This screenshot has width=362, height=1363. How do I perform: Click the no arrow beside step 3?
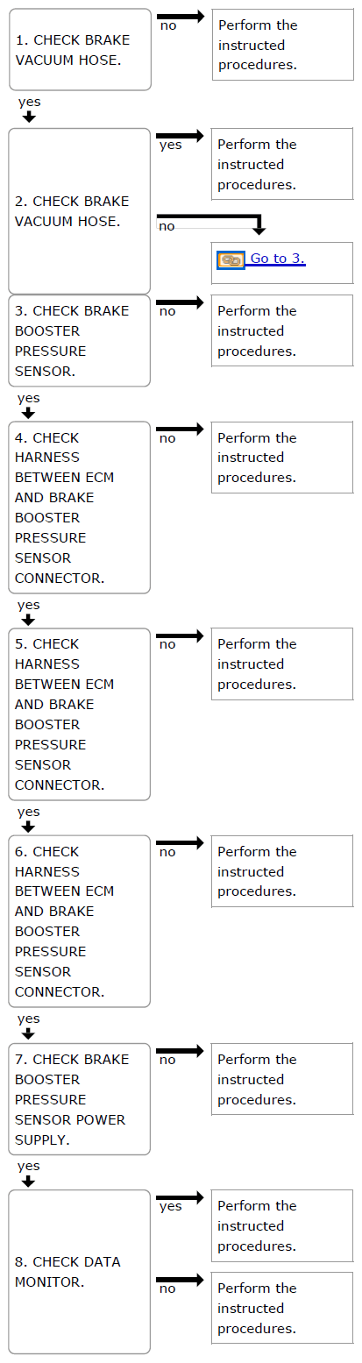(181, 302)
